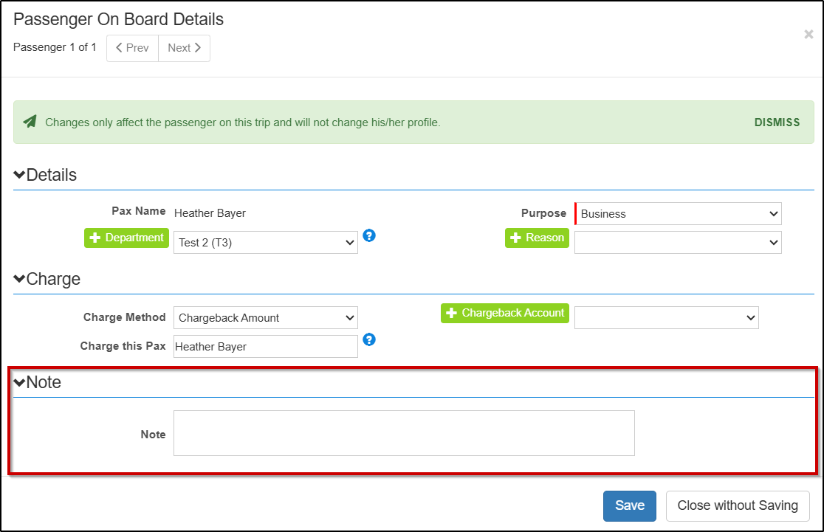Open the Reason dropdown
Screen dimensions: 824x532
[x=678, y=242]
